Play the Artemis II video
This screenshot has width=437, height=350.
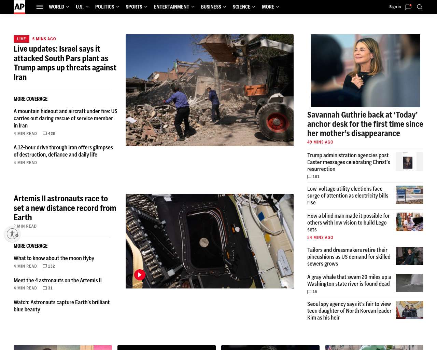point(140,275)
